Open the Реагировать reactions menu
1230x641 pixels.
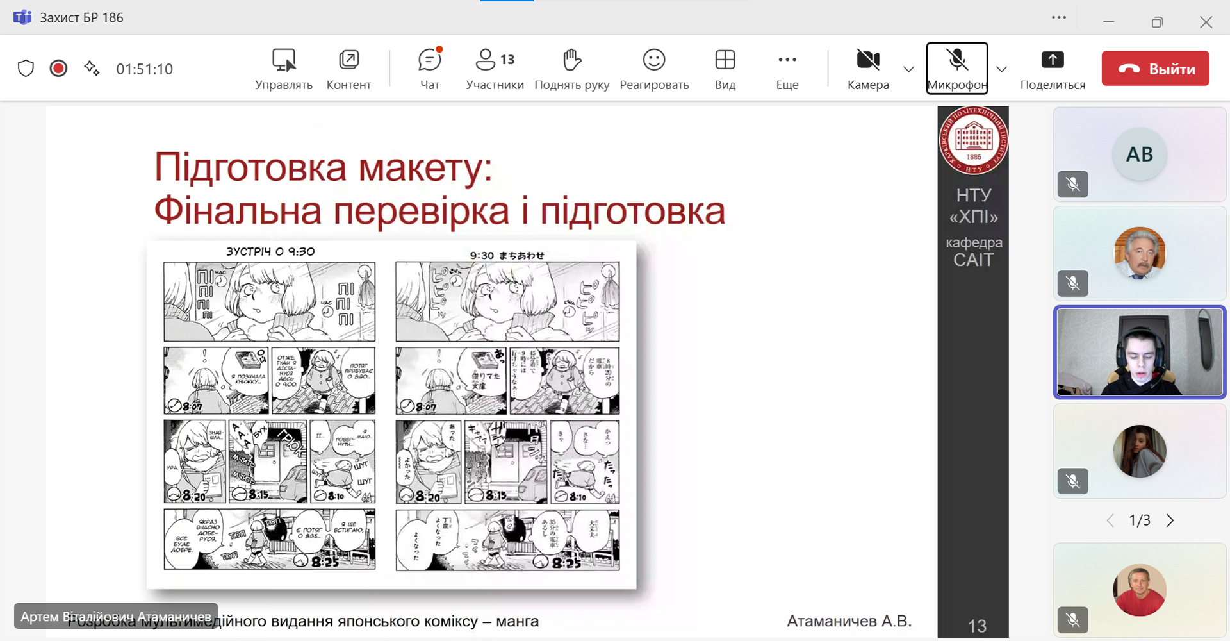[654, 69]
